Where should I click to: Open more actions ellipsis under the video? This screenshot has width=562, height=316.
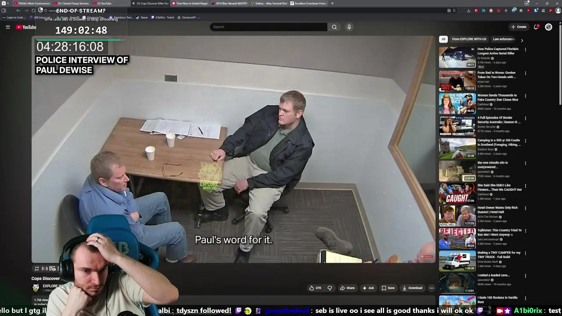432,288
